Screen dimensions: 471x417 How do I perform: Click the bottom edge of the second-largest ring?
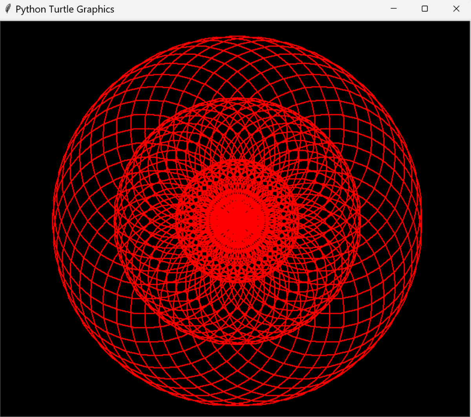tap(237, 344)
